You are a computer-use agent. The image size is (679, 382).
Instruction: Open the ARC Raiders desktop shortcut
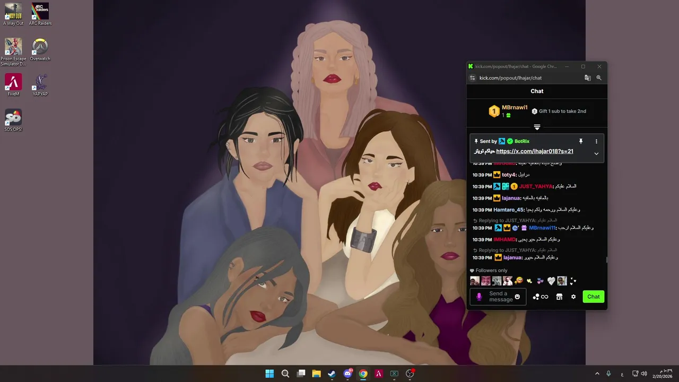pyautogui.click(x=40, y=14)
